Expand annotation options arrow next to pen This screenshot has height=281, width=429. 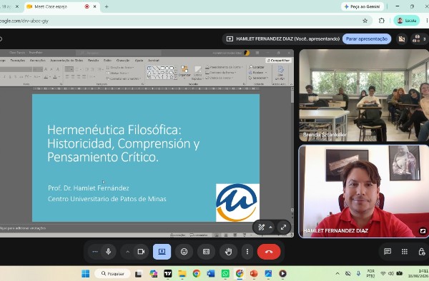pyautogui.click(x=270, y=227)
